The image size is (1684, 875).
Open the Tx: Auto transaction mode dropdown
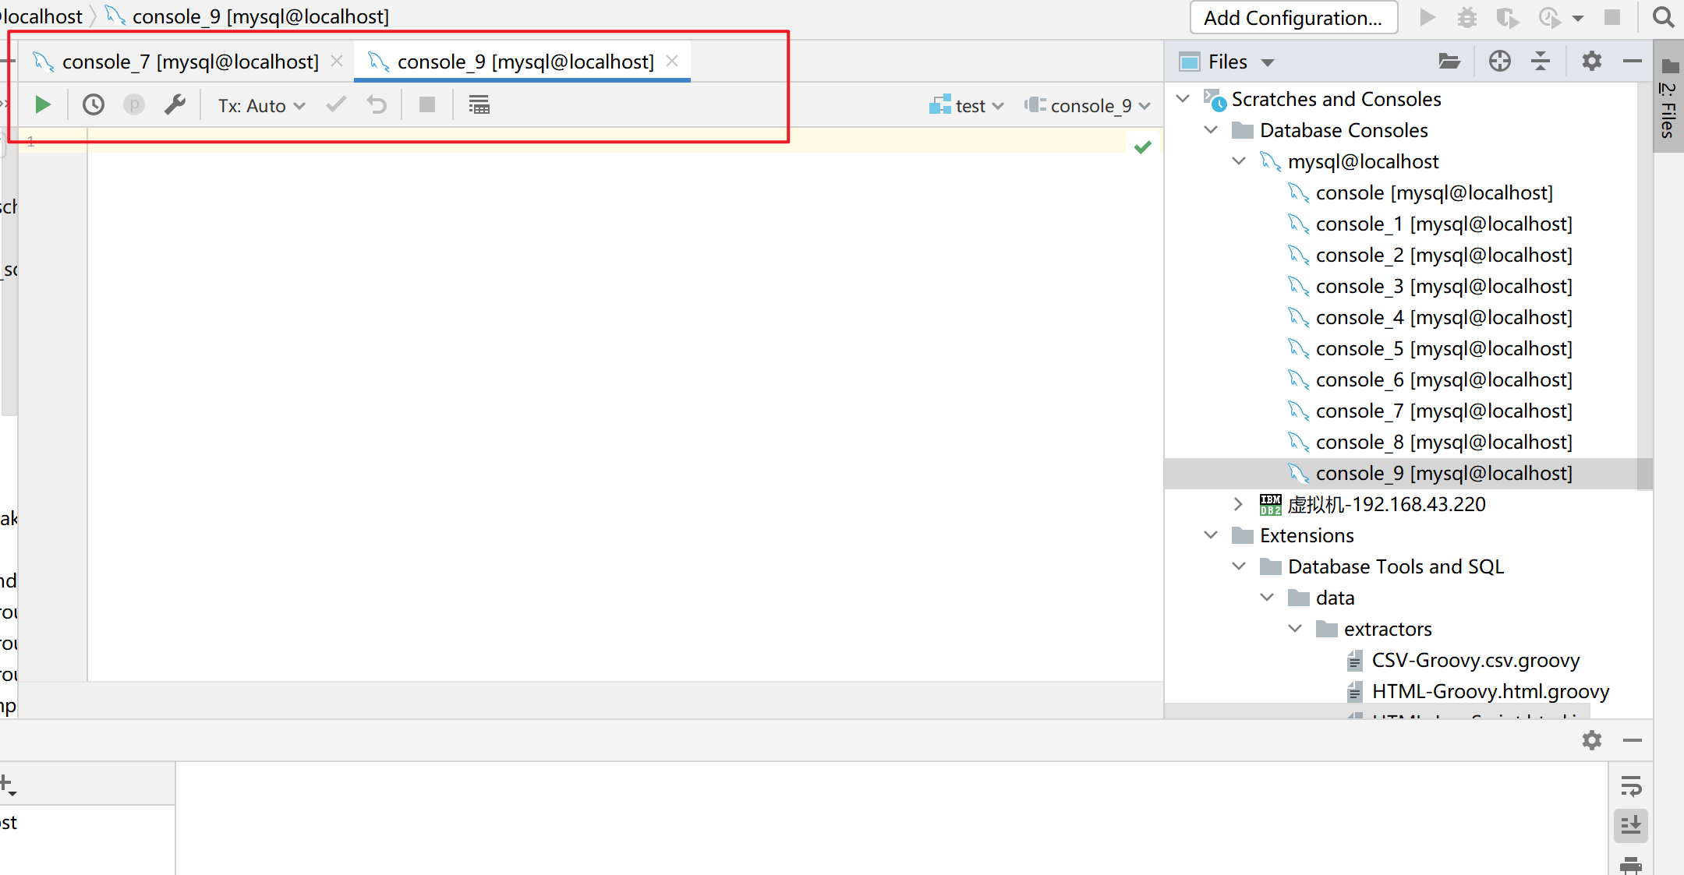(x=261, y=106)
